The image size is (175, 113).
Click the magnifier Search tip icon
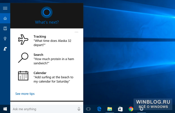23,58
